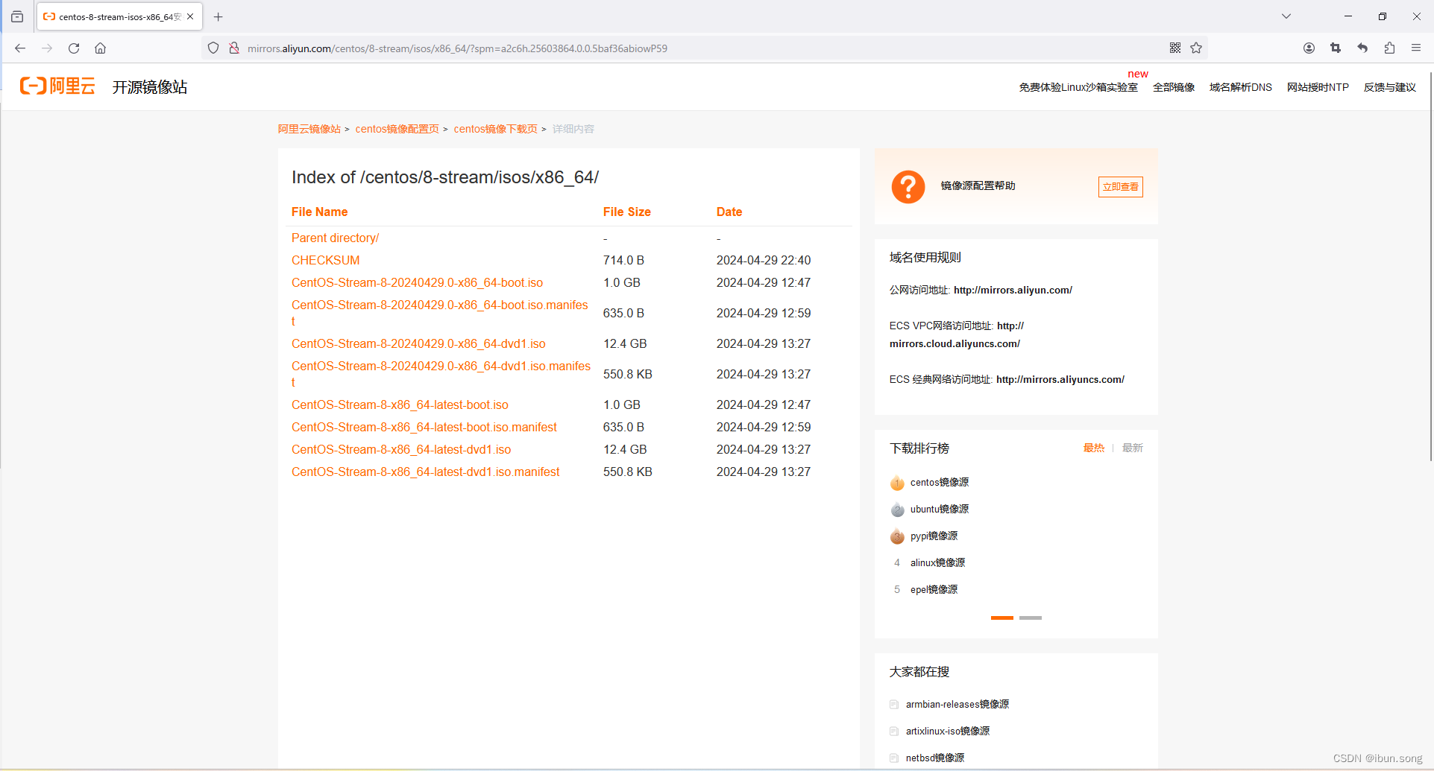This screenshot has width=1434, height=771.
Task: Click the File Name column header
Action: (319, 212)
